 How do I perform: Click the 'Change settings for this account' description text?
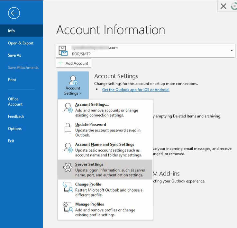pyautogui.click(x=146, y=84)
